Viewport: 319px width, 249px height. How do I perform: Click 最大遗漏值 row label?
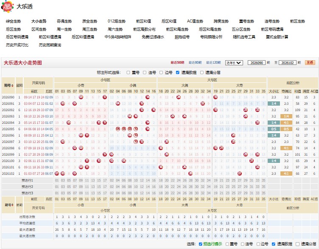27,229
